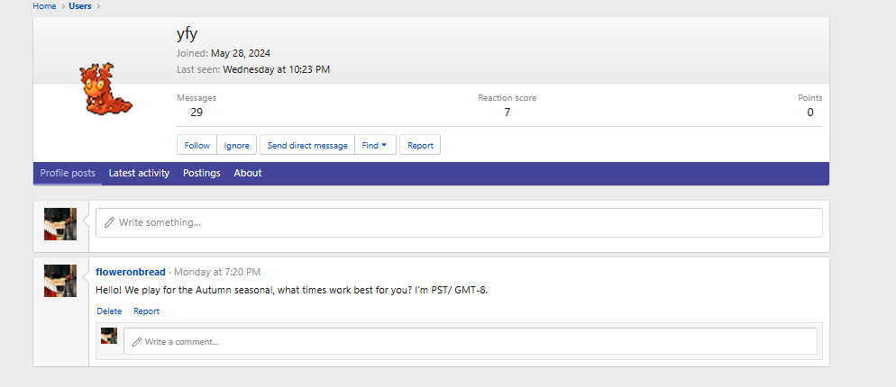Click into the Write a comment field
The image size is (896, 387).
tap(469, 342)
